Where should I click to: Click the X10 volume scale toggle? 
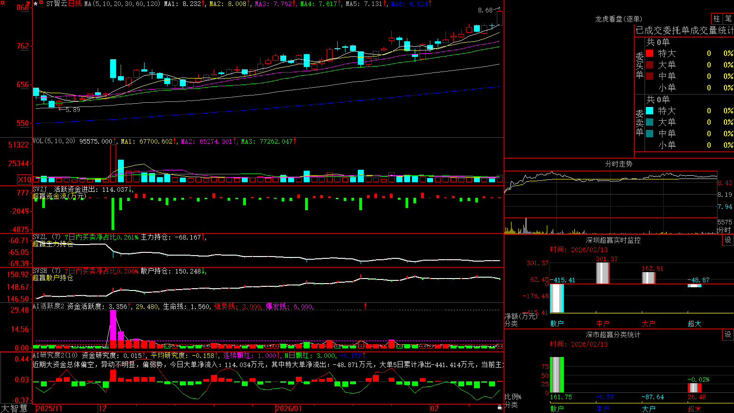(25, 179)
